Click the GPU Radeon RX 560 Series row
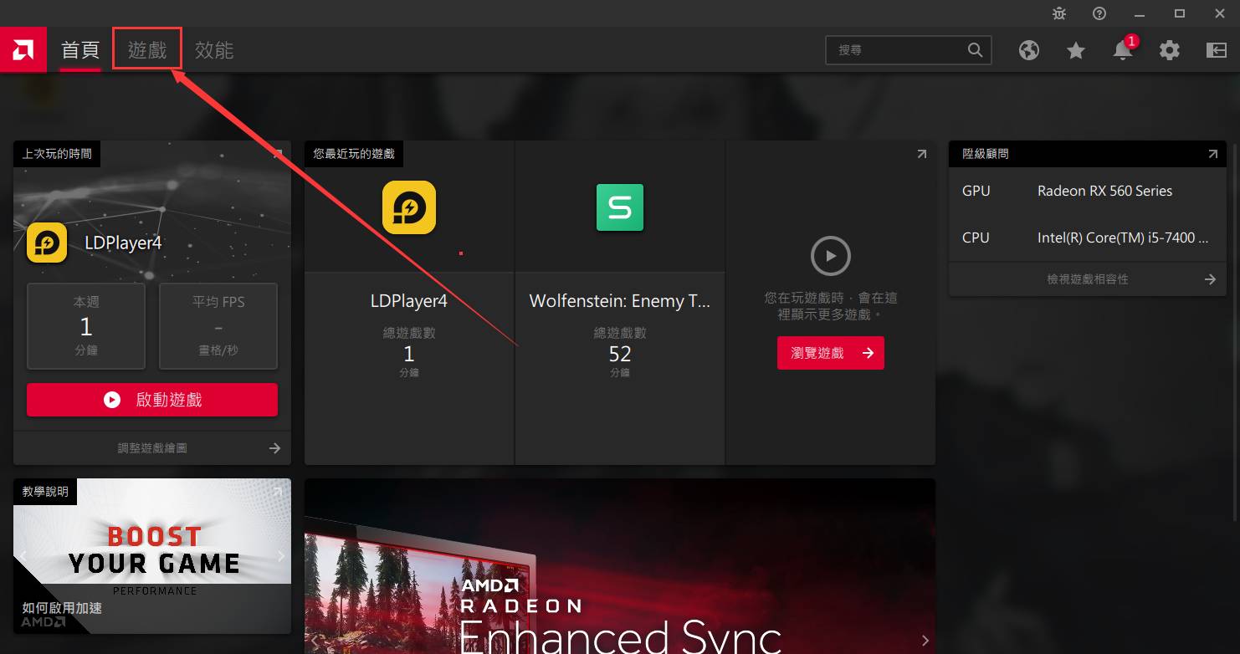Screen dimensions: 1240x654 1088,191
